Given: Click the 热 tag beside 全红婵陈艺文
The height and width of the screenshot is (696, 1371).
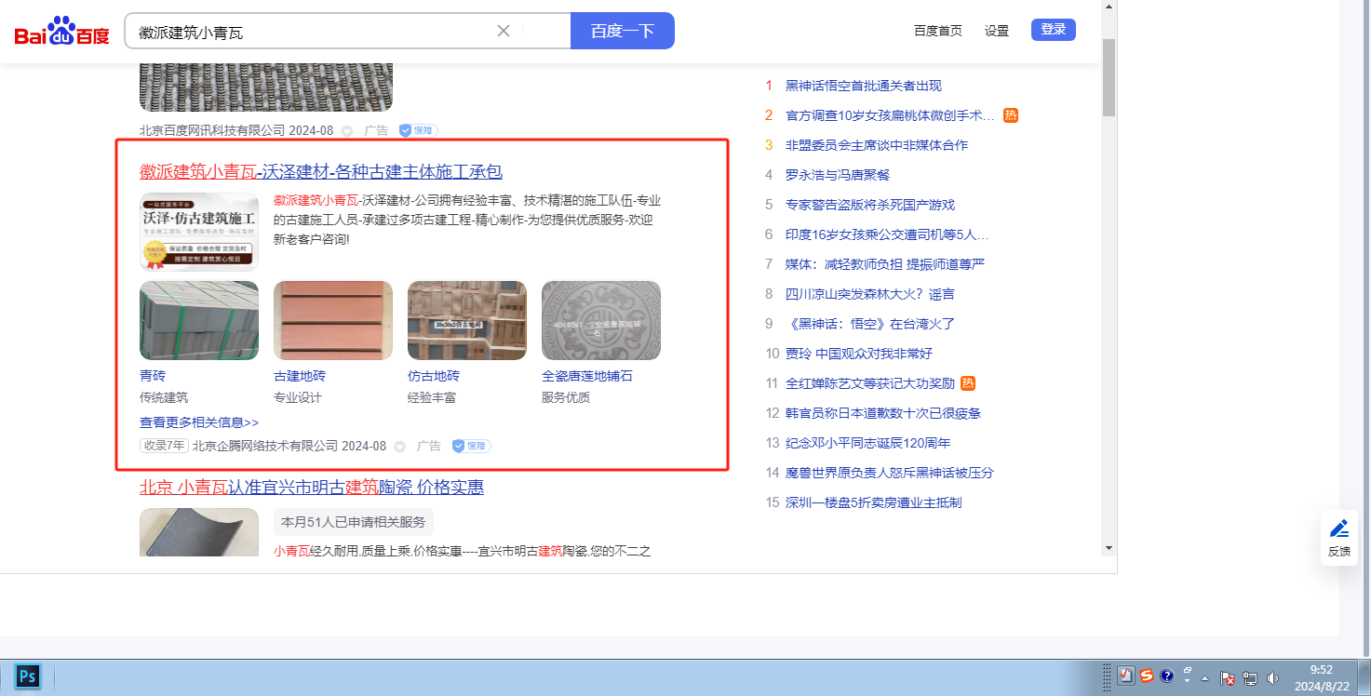Looking at the screenshot, I should point(968,383).
